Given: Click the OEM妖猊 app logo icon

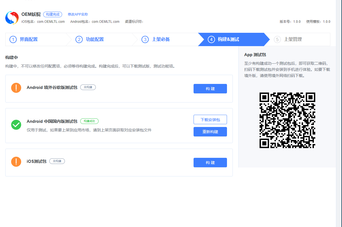Looking at the screenshot, I should click(x=12, y=18).
